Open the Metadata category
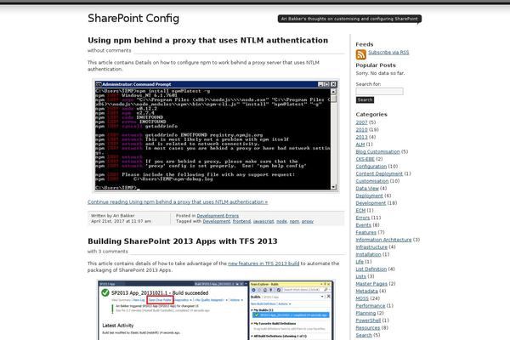The height and width of the screenshot is (340, 510). coord(366,292)
